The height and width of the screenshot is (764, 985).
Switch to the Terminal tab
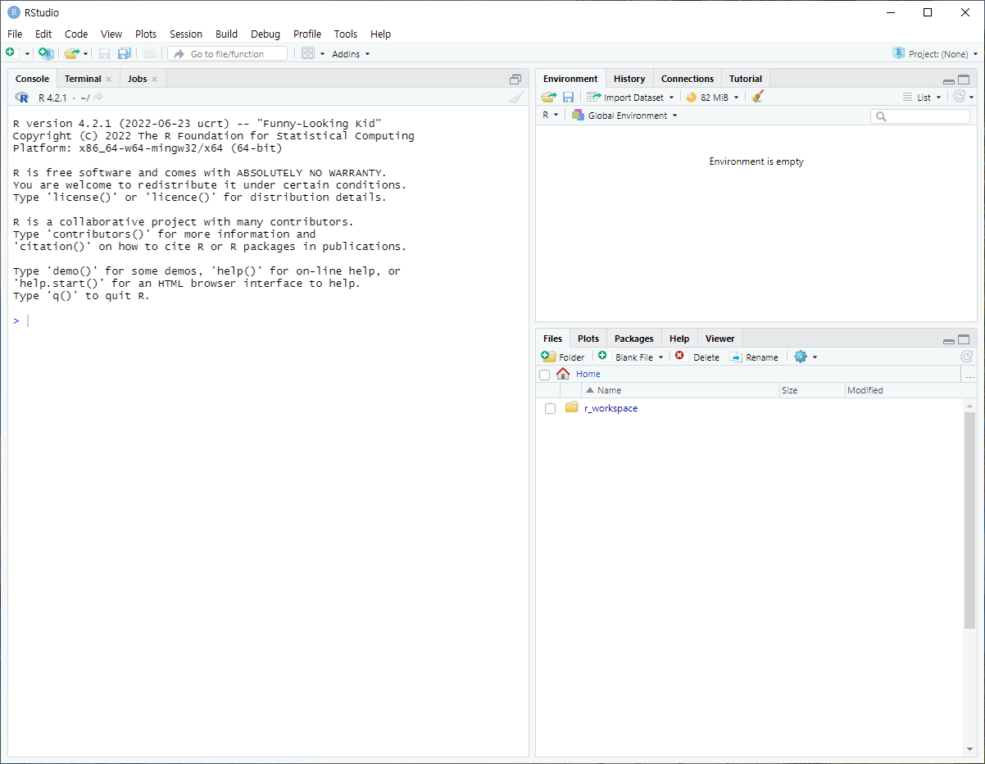pyautogui.click(x=83, y=79)
